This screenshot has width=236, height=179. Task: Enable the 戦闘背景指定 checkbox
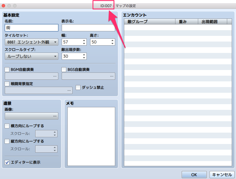click(x=7, y=84)
